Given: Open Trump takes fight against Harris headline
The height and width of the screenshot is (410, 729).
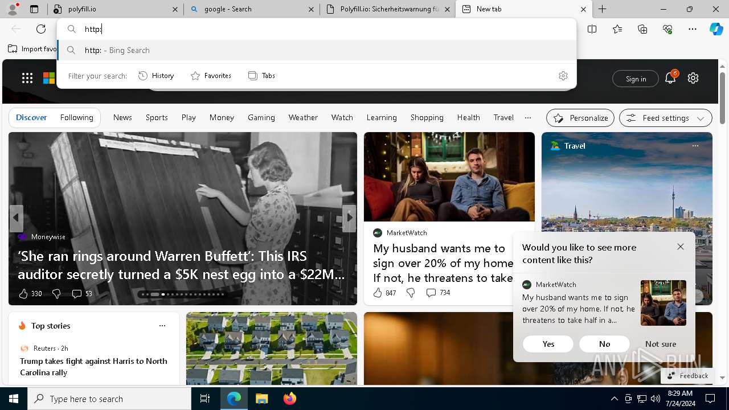Looking at the screenshot, I should (93, 367).
